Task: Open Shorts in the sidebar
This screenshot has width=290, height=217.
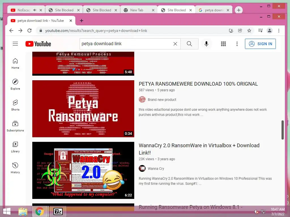Action: pyautogui.click(x=15, y=105)
